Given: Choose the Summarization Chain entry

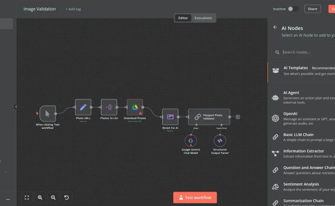Looking at the screenshot, I should pyautogui.click(x=301, y=202).
